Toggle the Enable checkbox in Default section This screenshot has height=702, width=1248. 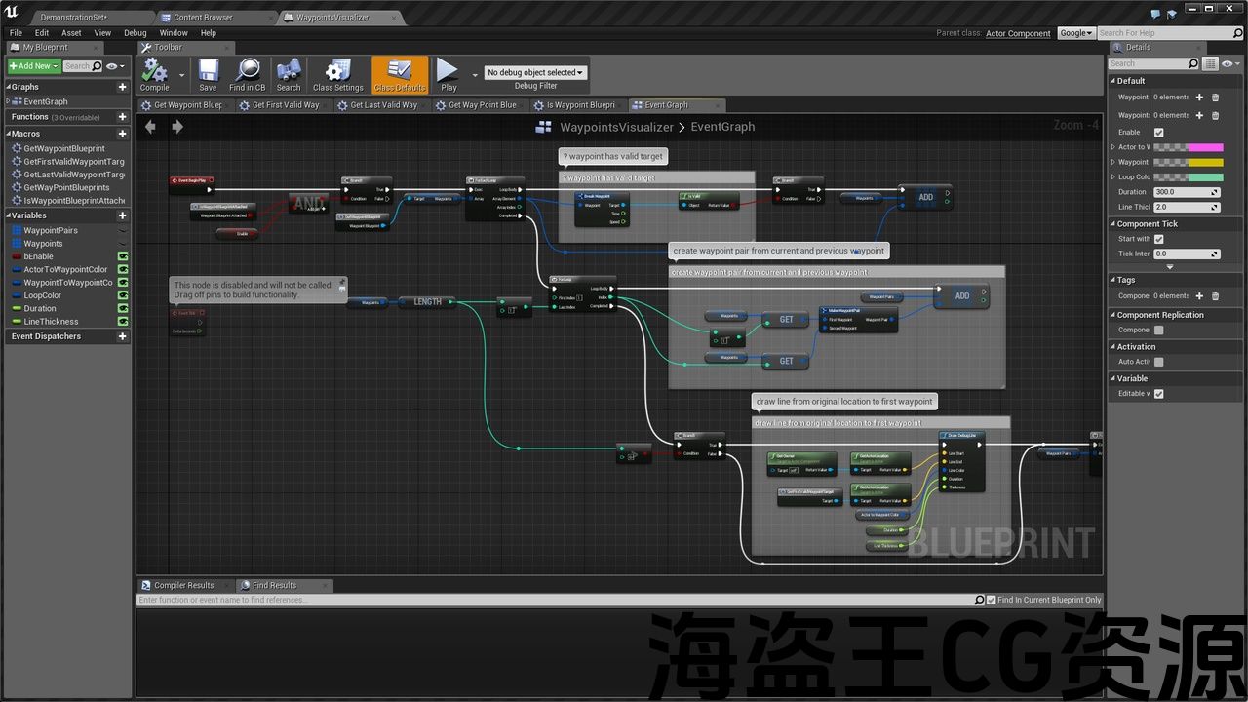[x=1158, y=133]
